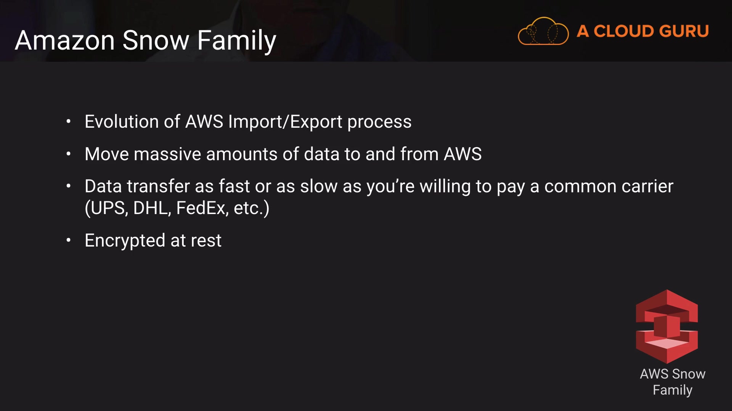Image resolution: width=732 pixels, height=411 pixels.
Task: Click the bullet dot before "Encrypted at rest"
Action: [69, 240]
